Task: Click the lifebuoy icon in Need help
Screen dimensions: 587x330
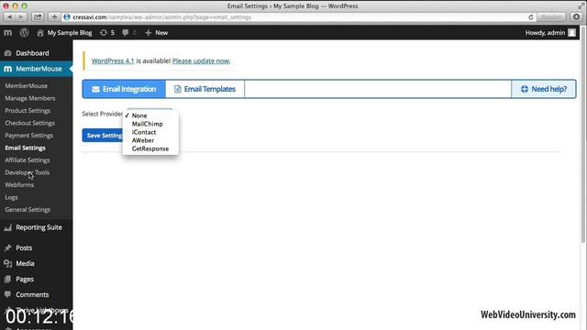Action: coord(525,89)
